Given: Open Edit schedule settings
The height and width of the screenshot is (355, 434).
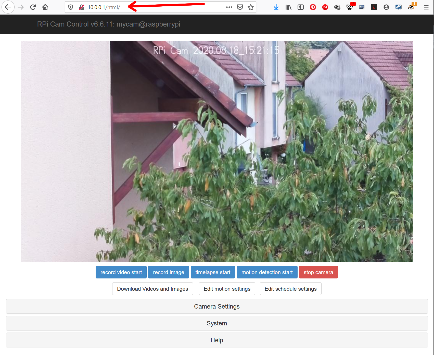Looking at the screenshot, I should (x=290, y=289).
